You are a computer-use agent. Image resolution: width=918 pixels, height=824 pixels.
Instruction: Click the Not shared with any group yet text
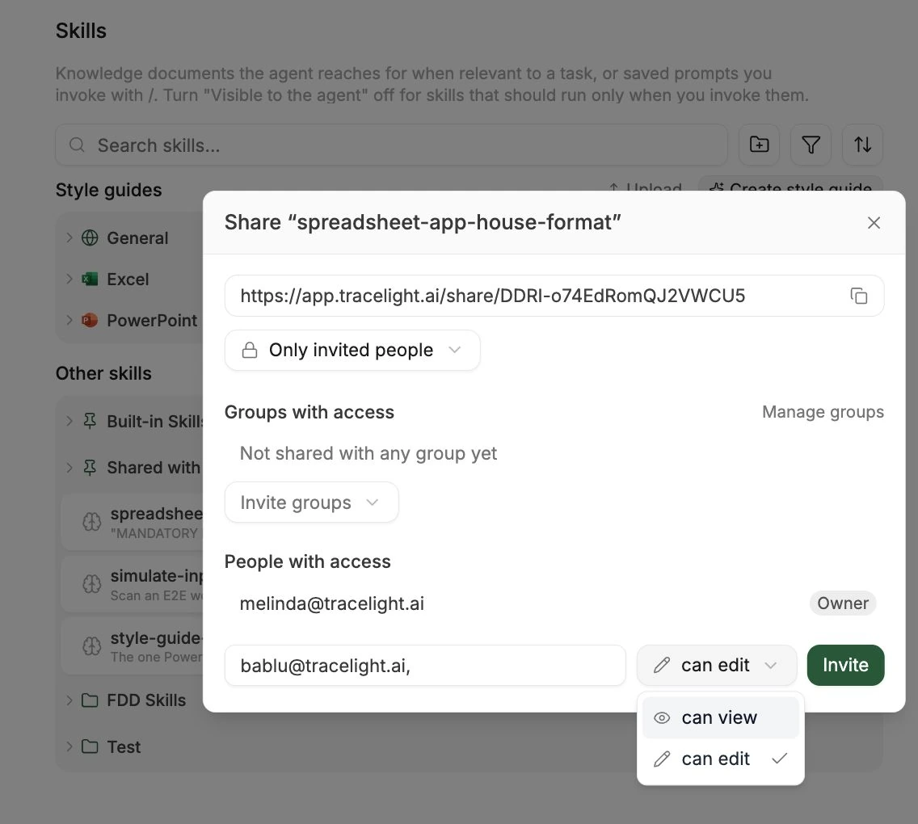tap(368, 453)
